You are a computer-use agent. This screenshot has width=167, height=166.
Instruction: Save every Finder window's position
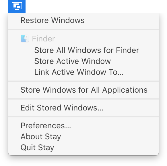[83, 50]
